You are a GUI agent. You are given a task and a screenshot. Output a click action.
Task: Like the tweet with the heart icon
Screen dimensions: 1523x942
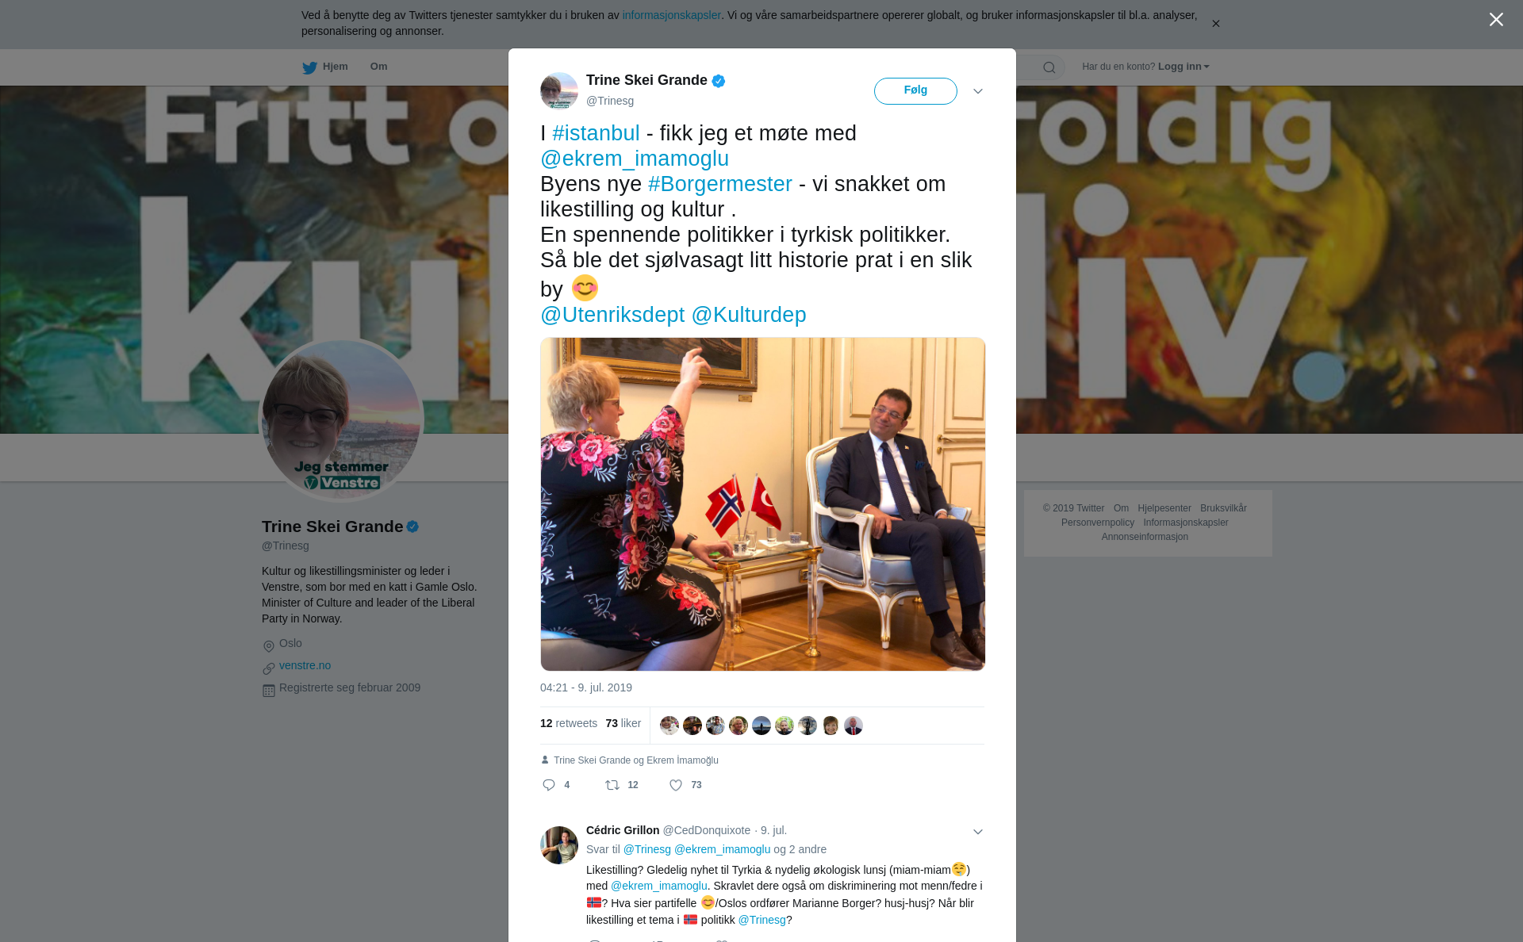tap(676, 785)
